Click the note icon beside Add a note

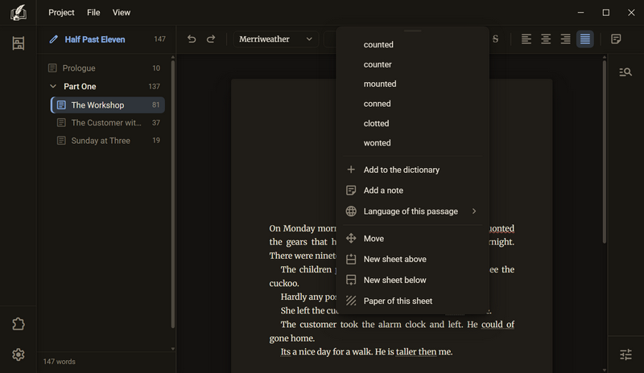tap(351, 191)
